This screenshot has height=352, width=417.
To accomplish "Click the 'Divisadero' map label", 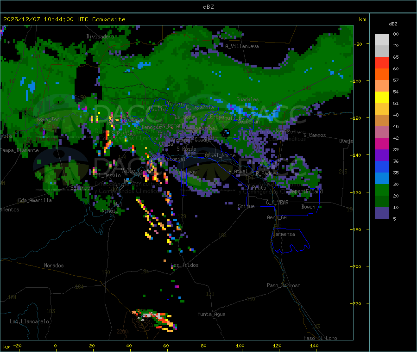I will click(x=100, y=37).
